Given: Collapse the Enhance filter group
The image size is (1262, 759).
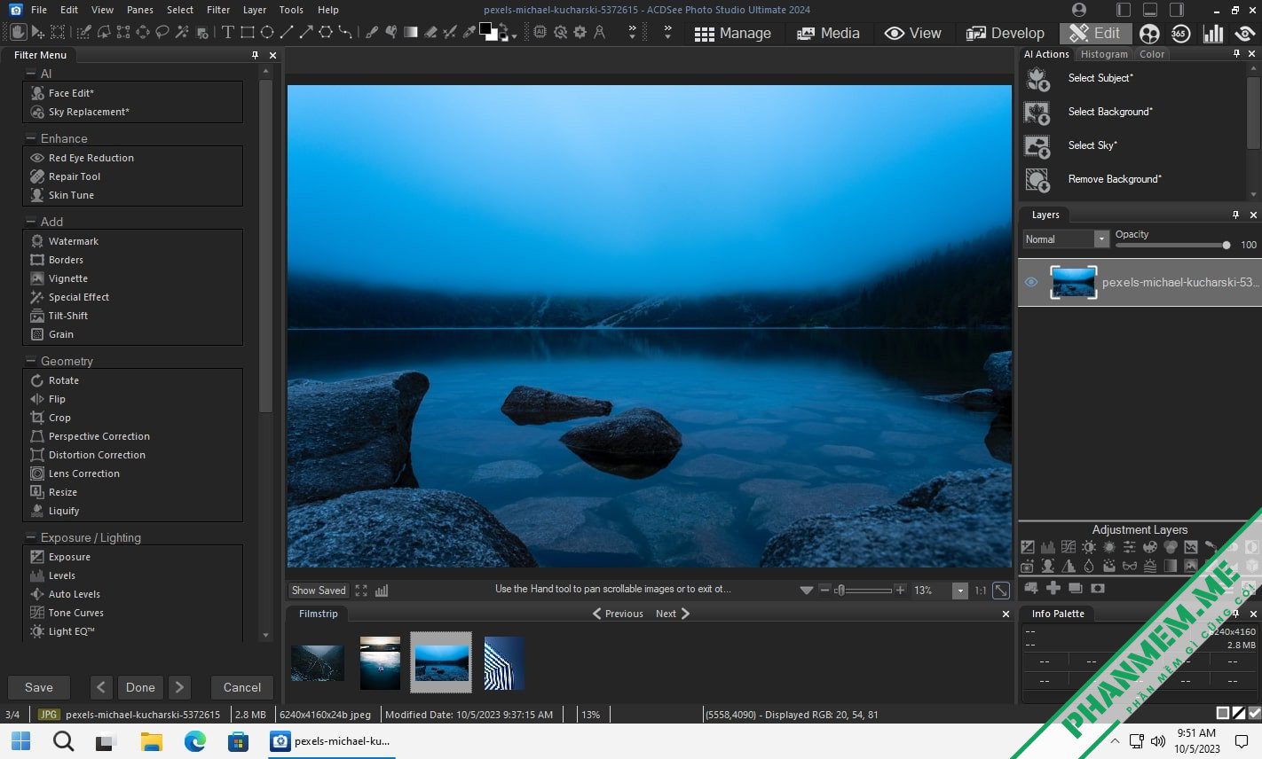Looking at the screenshot, I should (31, 138).
